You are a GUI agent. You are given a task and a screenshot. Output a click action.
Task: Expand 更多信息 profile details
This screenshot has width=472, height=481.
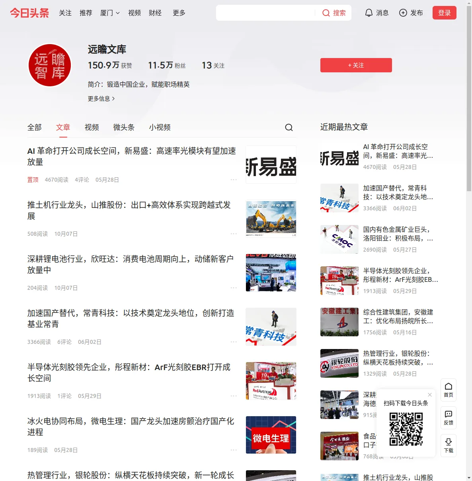[101, 99]
